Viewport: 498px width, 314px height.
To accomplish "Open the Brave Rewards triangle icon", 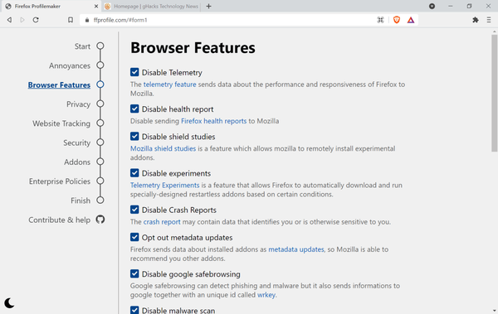I will pos(411,20).
